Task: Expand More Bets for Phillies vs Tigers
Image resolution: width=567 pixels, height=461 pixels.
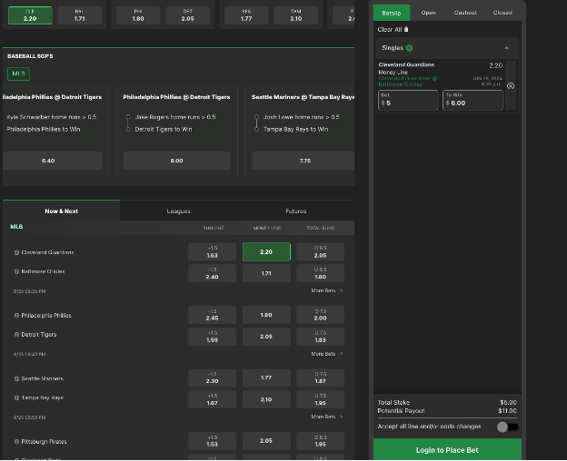Action: click(x=326, y=354)
